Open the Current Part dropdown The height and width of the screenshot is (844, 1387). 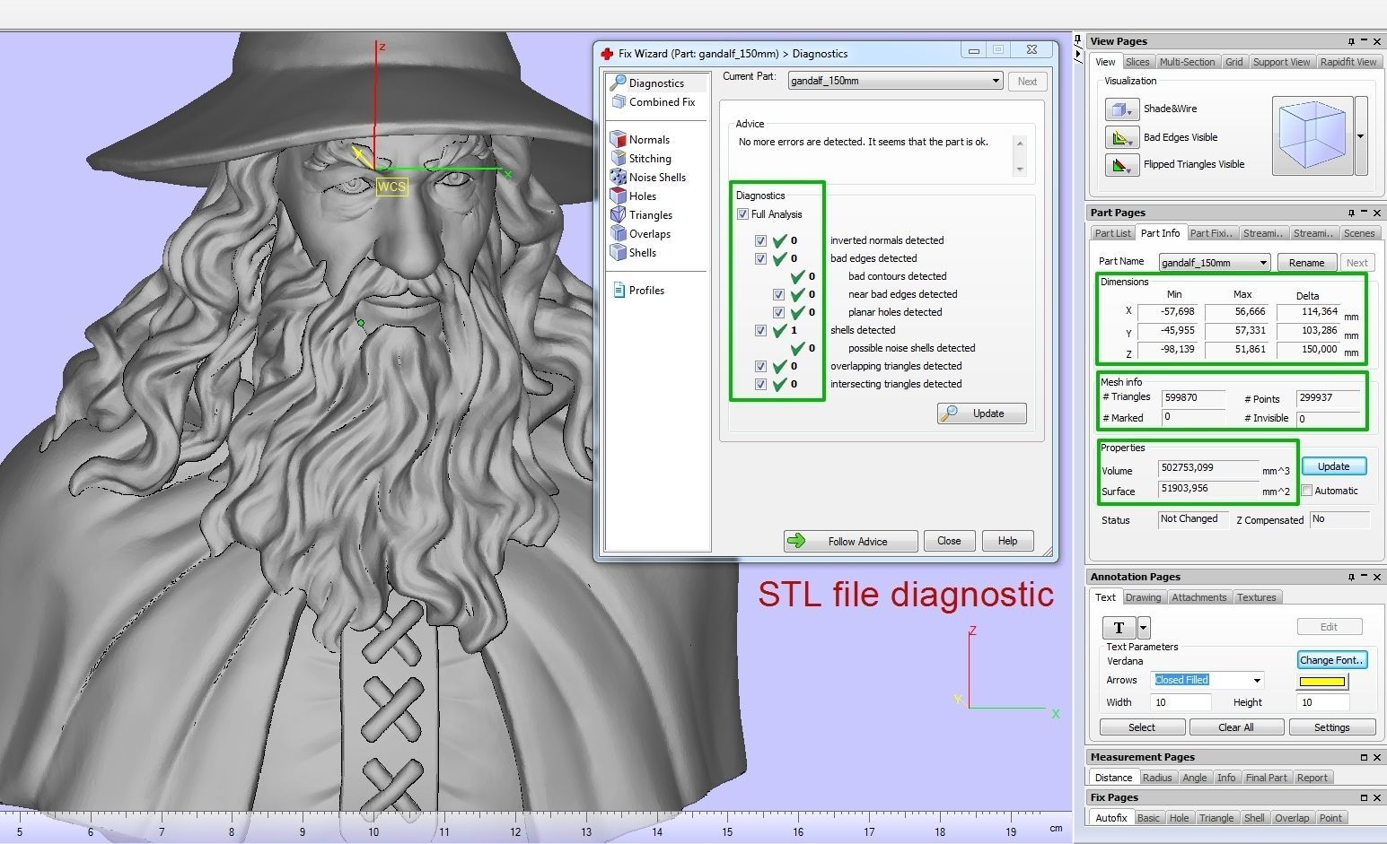[996, 81]
